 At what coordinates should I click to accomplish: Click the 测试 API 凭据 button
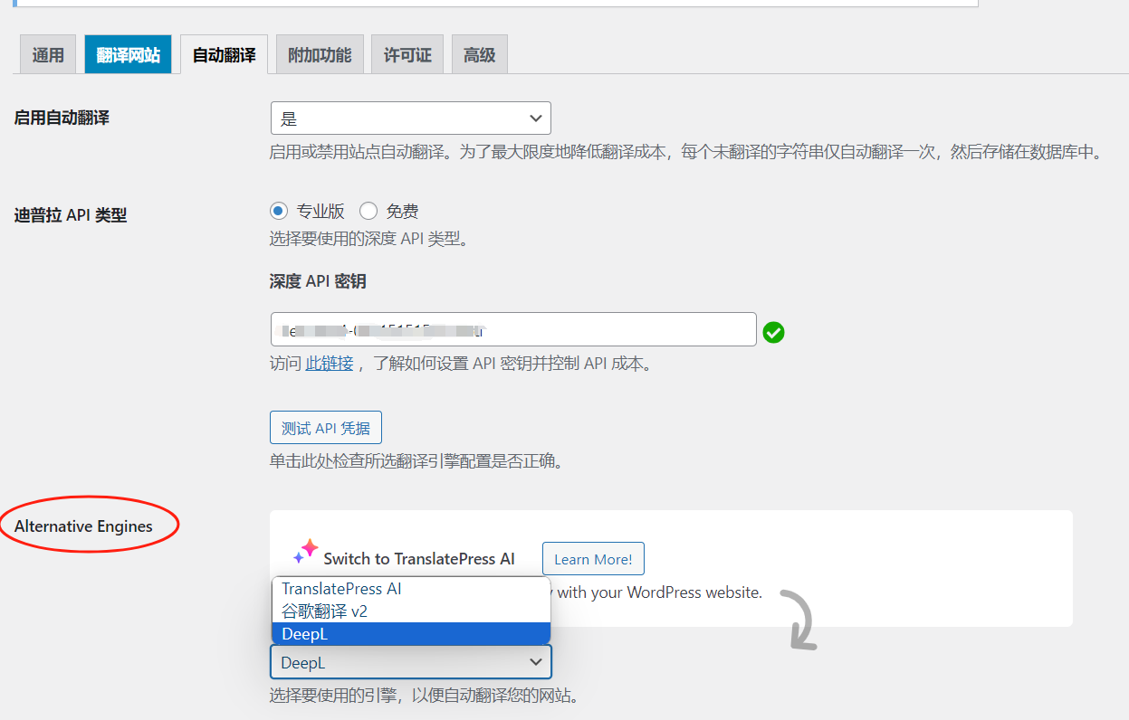(326, 427)
